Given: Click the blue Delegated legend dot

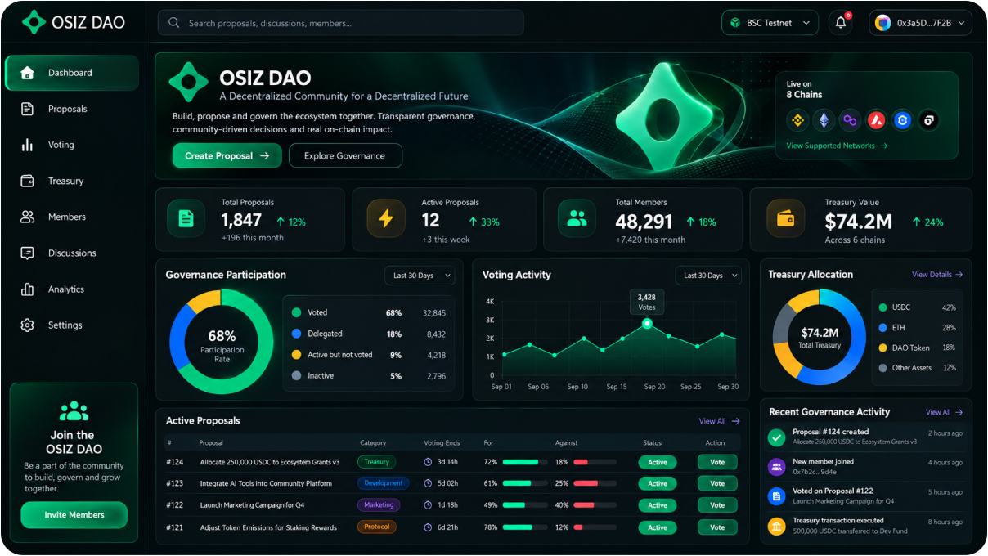Looking at the screenshot, I should point(296,334).
